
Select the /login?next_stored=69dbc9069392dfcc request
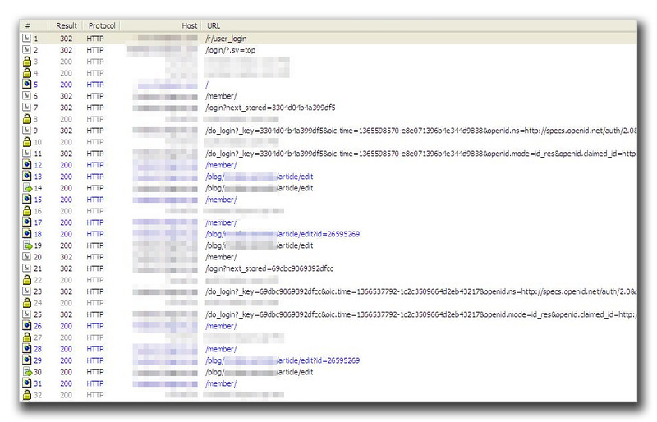(269, 268)
